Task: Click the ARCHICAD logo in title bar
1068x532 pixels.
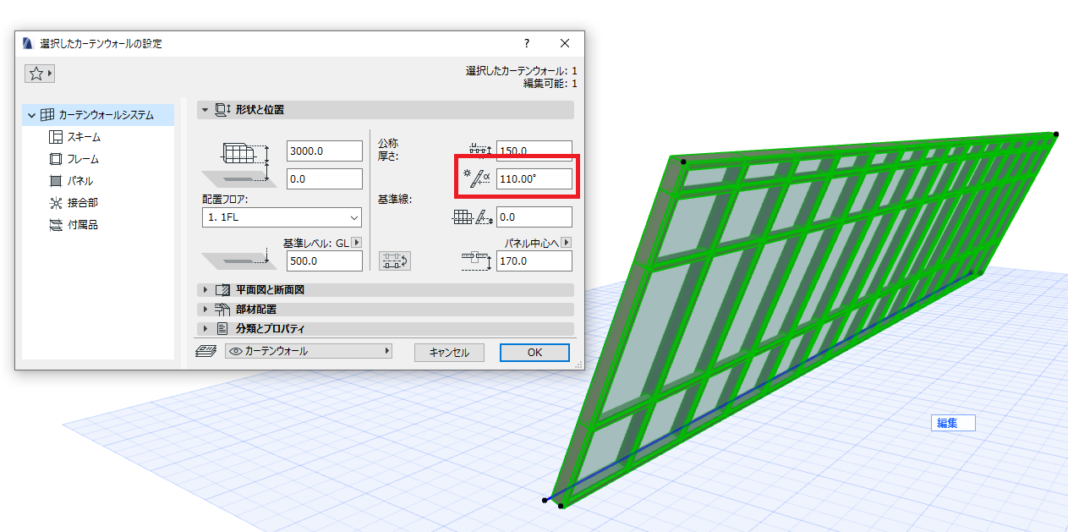Action: [28, 43]
